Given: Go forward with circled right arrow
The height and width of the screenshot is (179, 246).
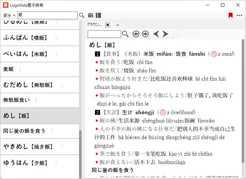Looking at the screenshot, I should click(x=145, y=34).
